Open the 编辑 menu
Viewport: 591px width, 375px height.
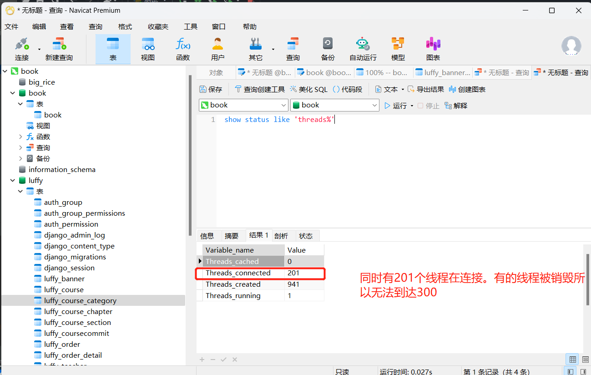click(x=39, y=27)
